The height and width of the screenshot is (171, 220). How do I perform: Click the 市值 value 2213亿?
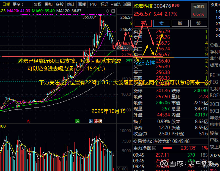point(201,103)
